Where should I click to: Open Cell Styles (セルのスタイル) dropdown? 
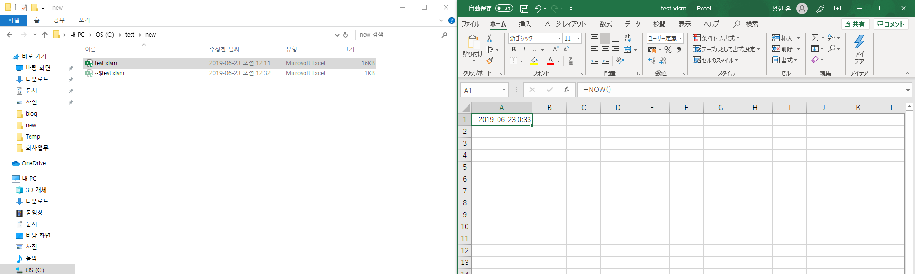(715, 60)
